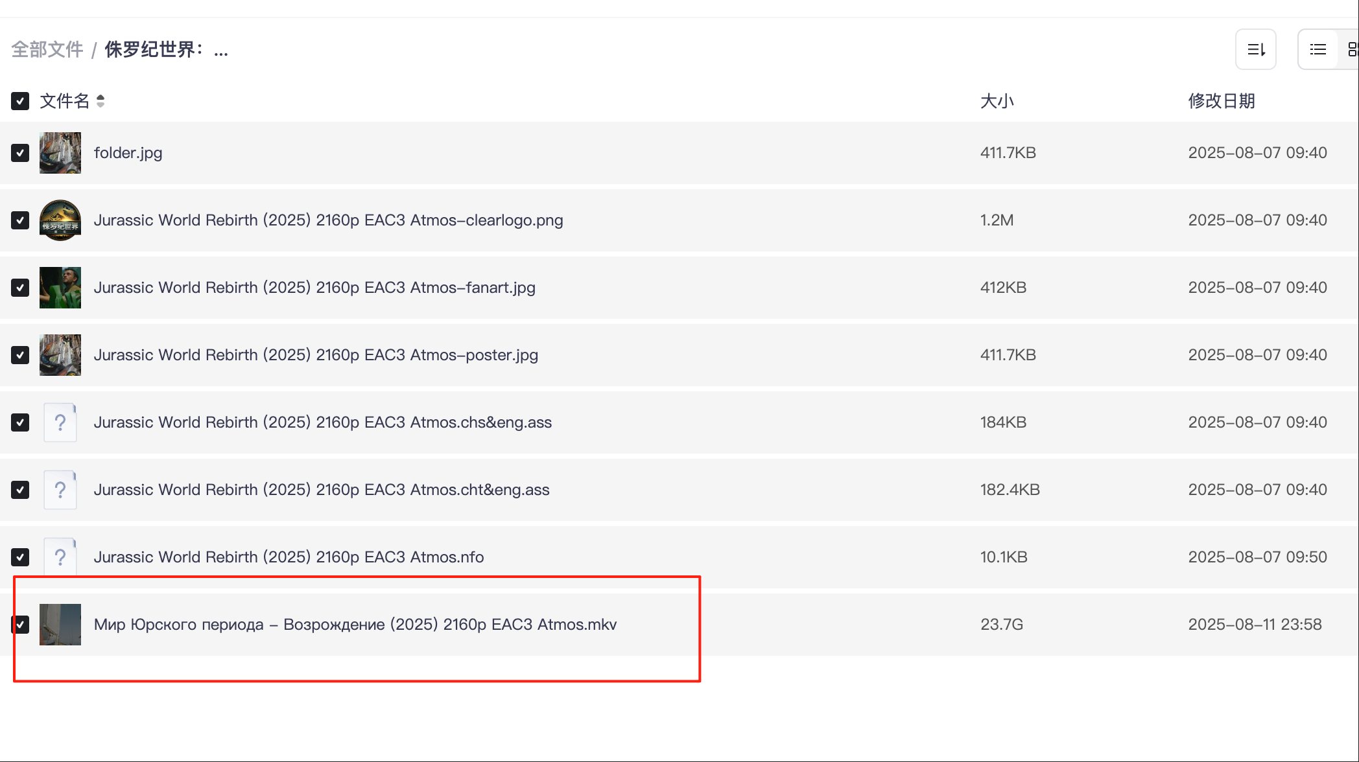Viewport: 1359px width, 762px height.
Task: Uncheck the fanart.jpg file checkbox
Action: [20, 288]
